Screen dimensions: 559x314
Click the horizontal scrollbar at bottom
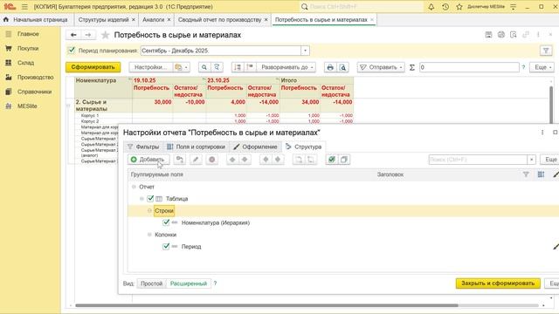point(266,305)
